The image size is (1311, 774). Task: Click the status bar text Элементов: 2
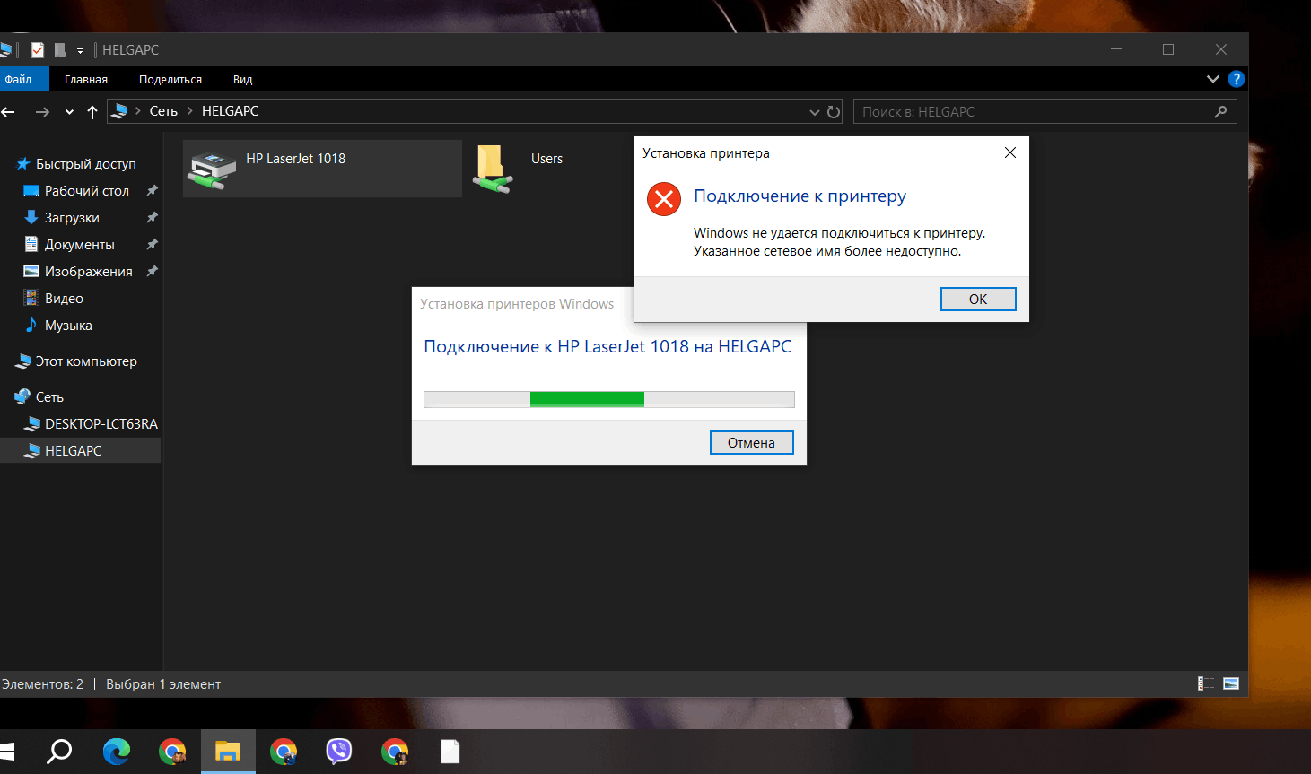click(x=42, y=683)
